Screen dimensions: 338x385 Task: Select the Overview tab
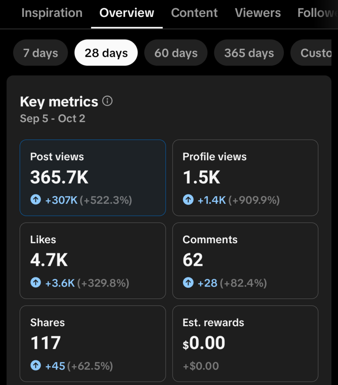click(127, 13)
